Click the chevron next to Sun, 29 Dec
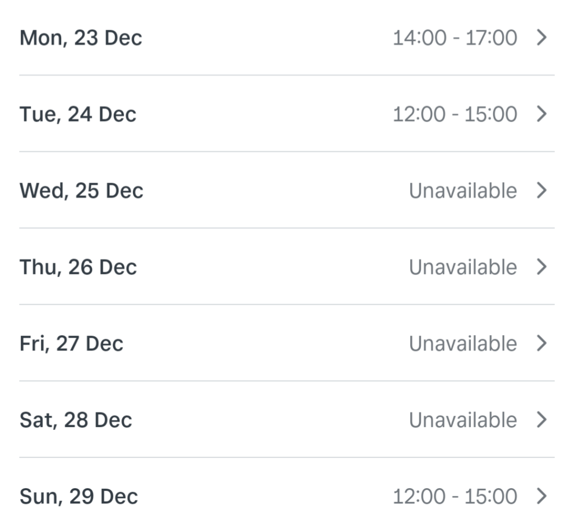Viewport: 574px width, 520px height. point(541,496)
